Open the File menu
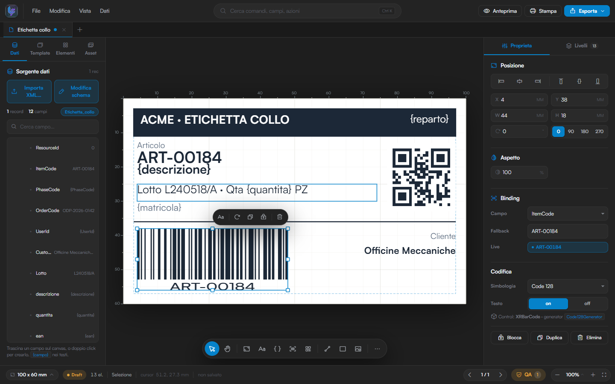615x384 pixels. 36,11
